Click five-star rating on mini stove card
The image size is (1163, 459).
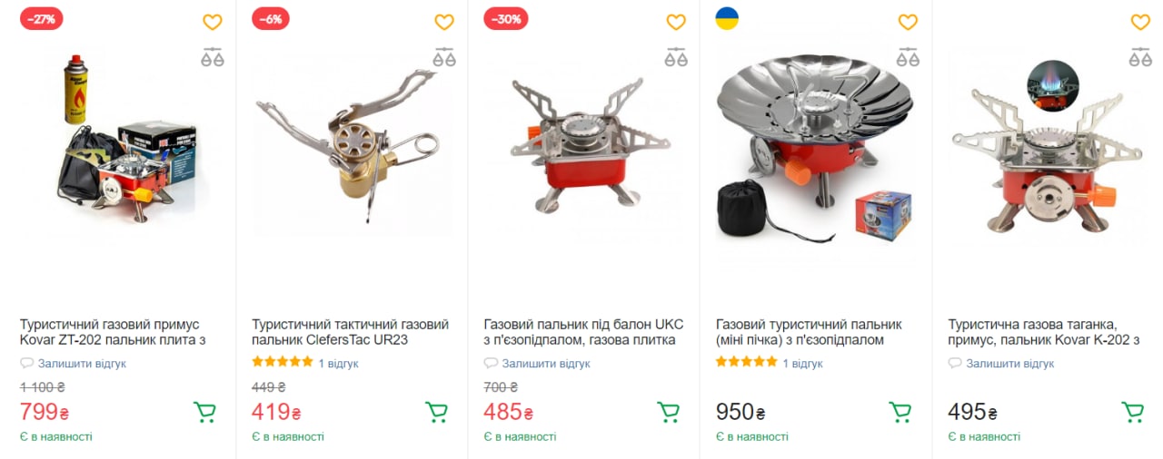744,363
